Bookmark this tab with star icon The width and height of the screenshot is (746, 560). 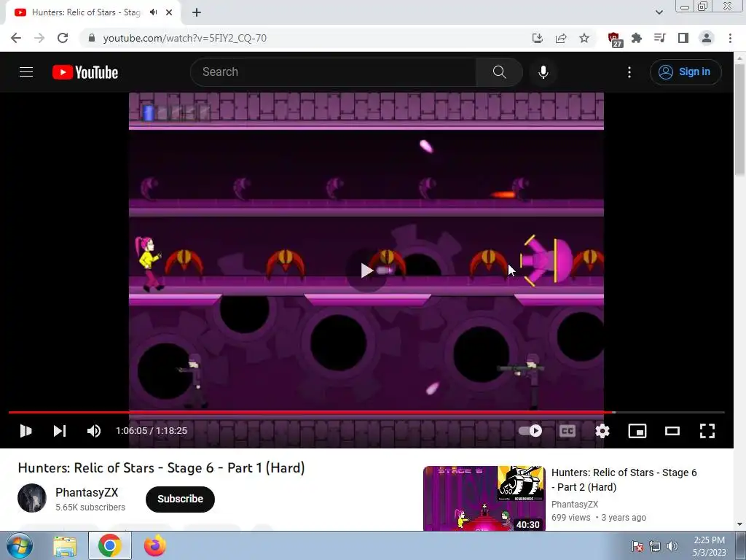[x=584, y=38]
